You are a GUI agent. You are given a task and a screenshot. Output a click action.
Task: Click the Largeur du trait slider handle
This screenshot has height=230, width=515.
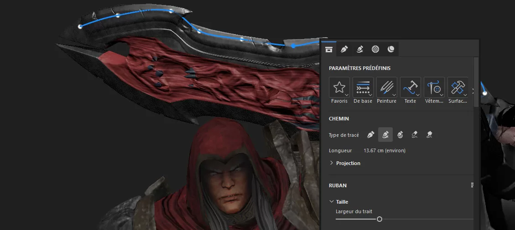pos(379,219)
